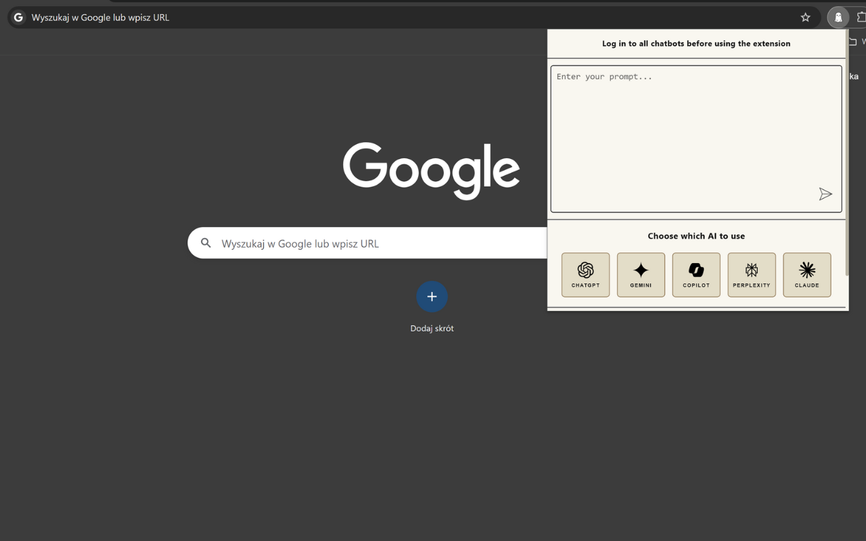Bookmark this page with the star icon
This screenshot has height=541, width=866.
[805, 18]
